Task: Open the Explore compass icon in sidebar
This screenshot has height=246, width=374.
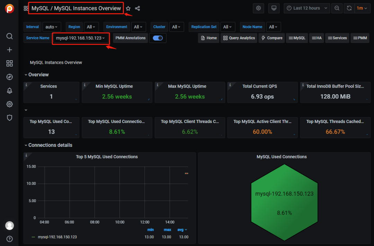Action: tap(10, 77)
